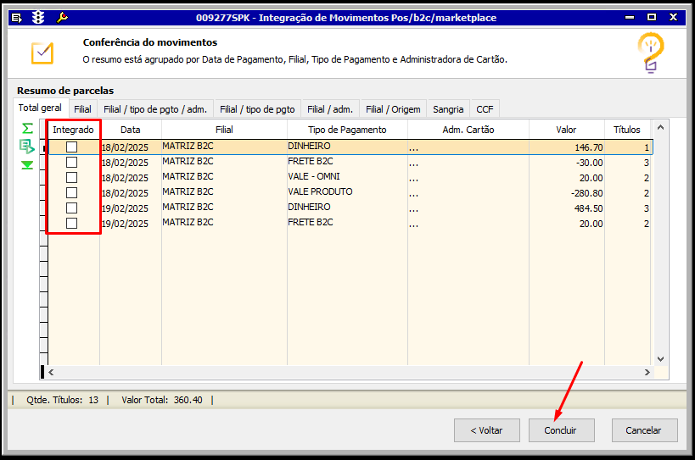Viewport: 695px width, 460px height.
Task: Click the list menu icon in title bar
Action: click(16, 18)
